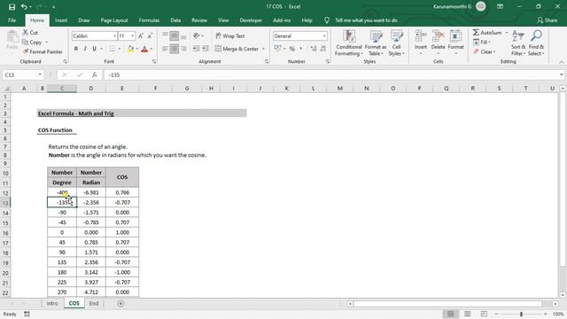Click the Fill button in Editing
The width and height of the screenshot is (567, 319).
[x=482, y=43]
